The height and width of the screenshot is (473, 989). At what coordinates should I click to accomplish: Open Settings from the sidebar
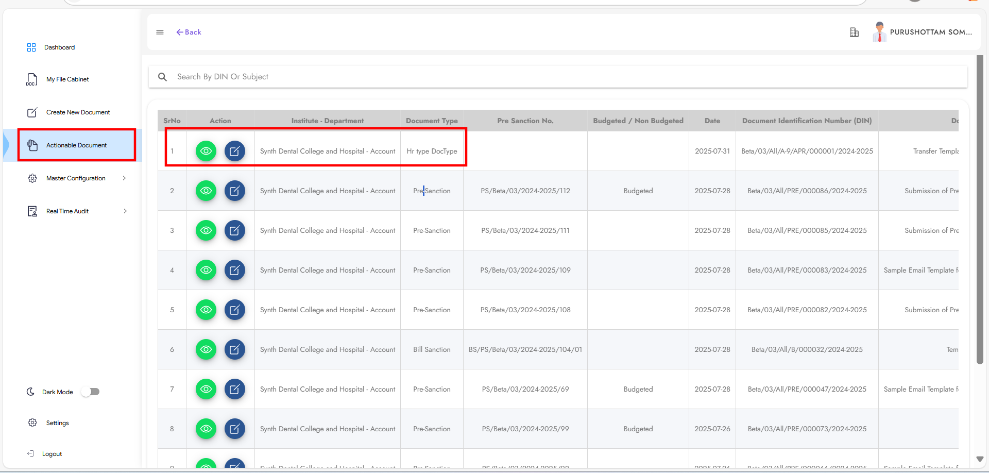[56, 423]
